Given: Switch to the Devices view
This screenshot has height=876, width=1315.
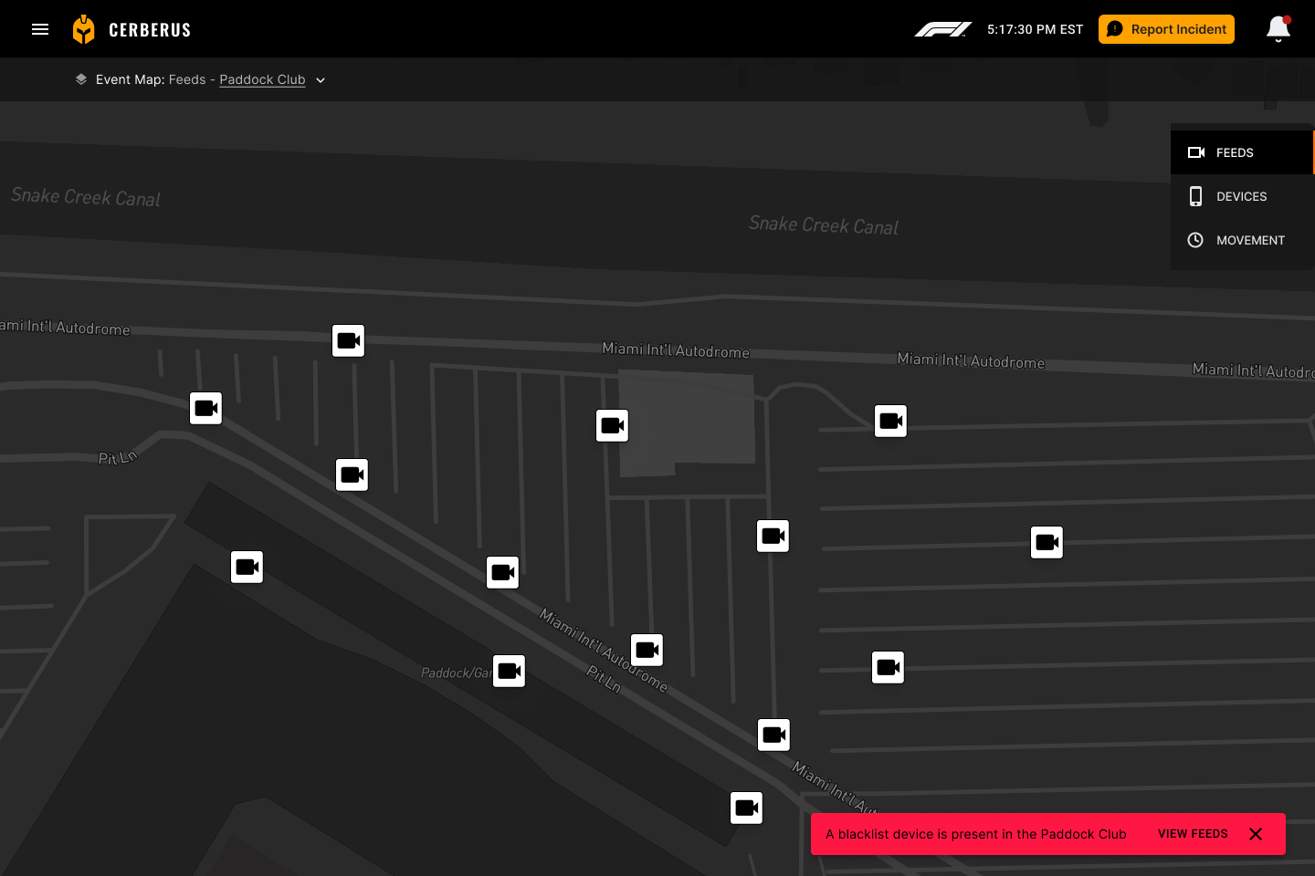Looking at the screenshot, I should pyautogui.click(x=1241, y=196).
